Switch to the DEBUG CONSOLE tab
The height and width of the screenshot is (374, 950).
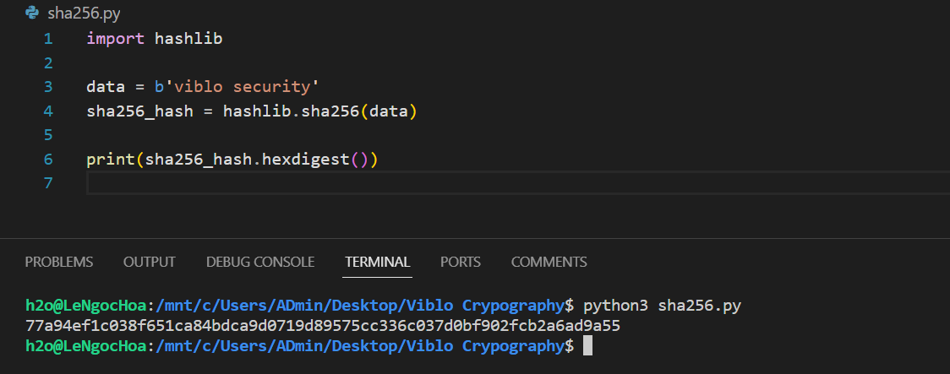(x=260, y=262)
